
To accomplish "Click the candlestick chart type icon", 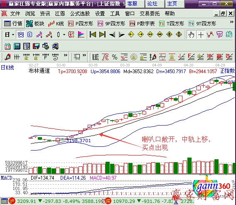I will coord(59,35).
